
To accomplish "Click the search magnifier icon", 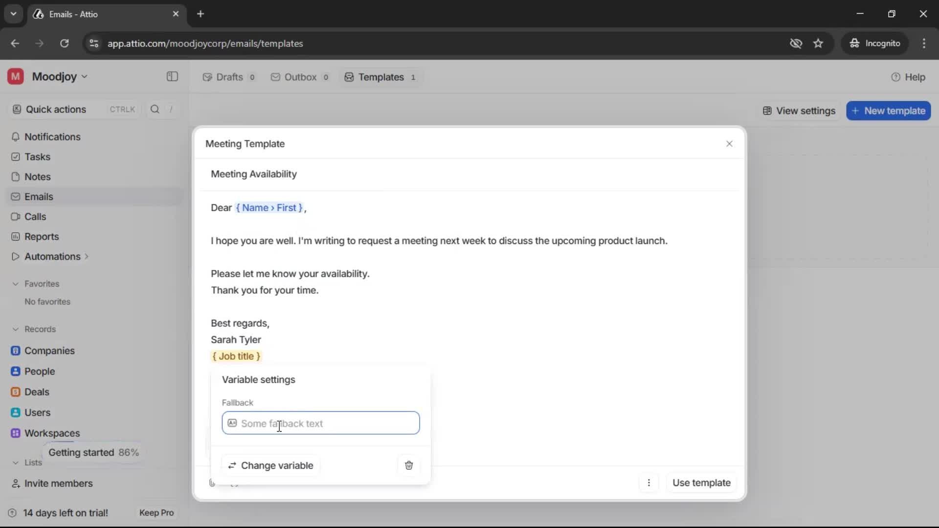I will click(155, 109).
